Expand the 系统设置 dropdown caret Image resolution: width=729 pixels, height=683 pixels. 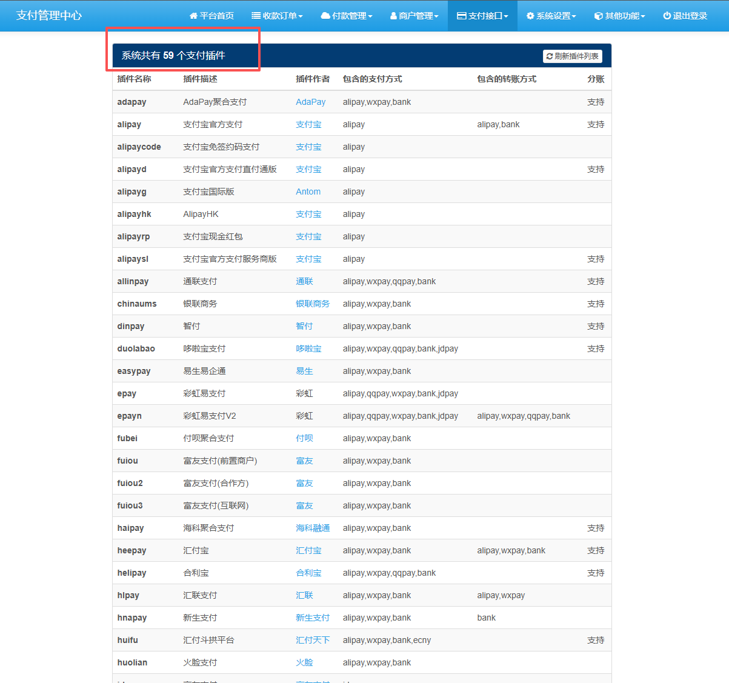click(574, 16)
